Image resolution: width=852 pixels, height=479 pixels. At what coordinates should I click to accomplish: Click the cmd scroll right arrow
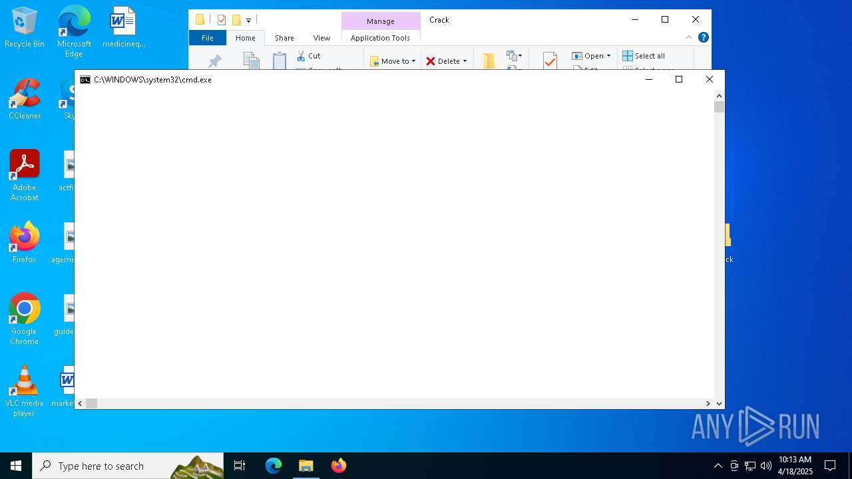[x=708, y=403]
